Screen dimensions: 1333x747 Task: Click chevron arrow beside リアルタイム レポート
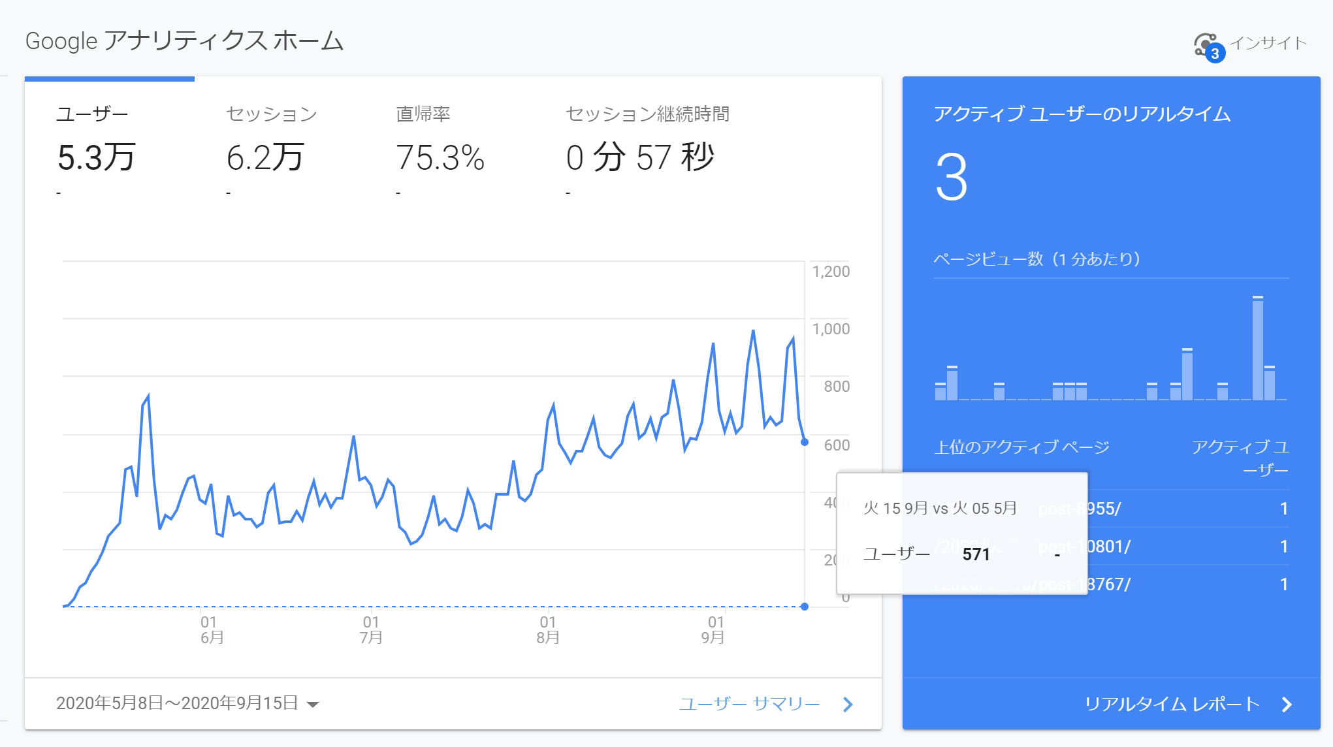1287,705
